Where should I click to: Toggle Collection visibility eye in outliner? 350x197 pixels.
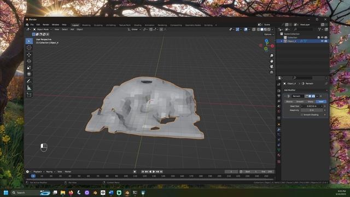coord(322,38)
